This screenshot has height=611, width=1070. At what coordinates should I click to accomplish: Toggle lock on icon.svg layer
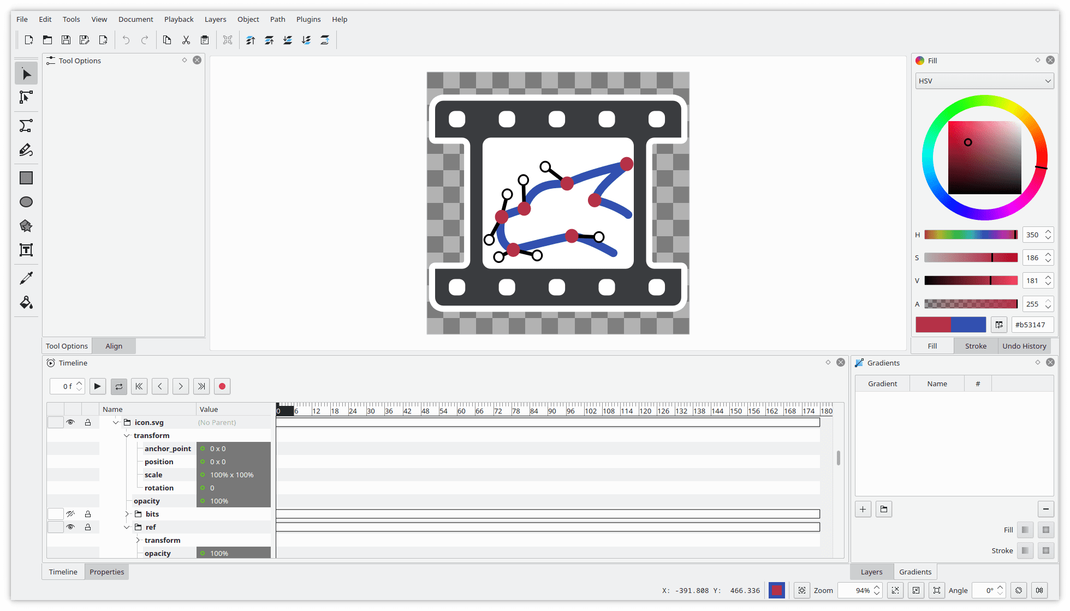[87, 422]
